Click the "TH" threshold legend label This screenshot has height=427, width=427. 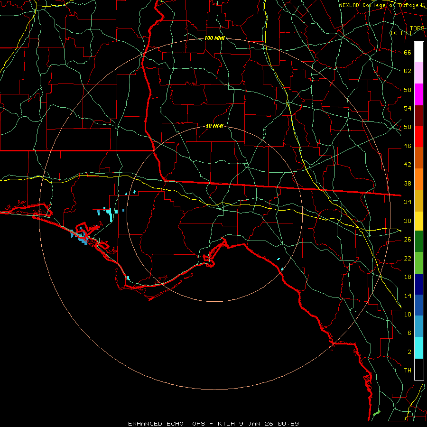coord(408,371)
